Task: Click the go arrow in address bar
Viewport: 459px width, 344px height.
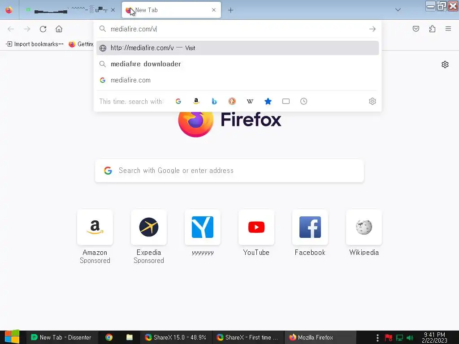Action: pyautogui.click(x=372, y=29)
